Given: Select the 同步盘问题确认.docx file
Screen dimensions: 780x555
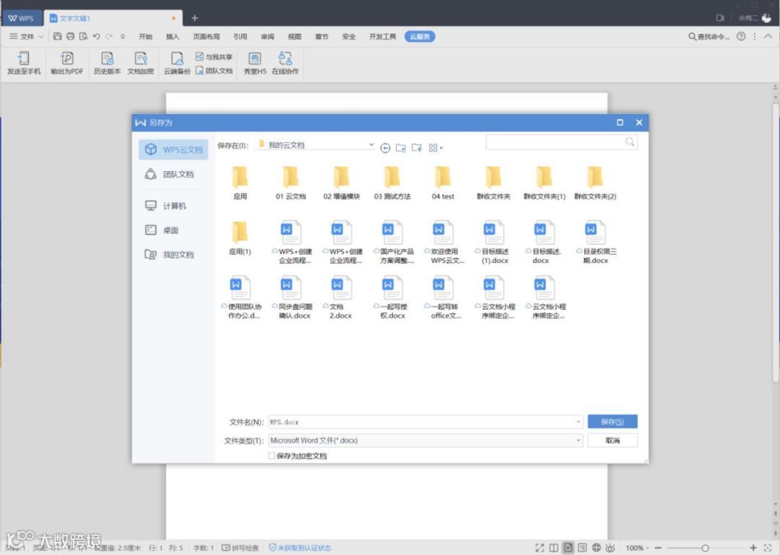Looking at the screenshot, I should coord(292,297).
